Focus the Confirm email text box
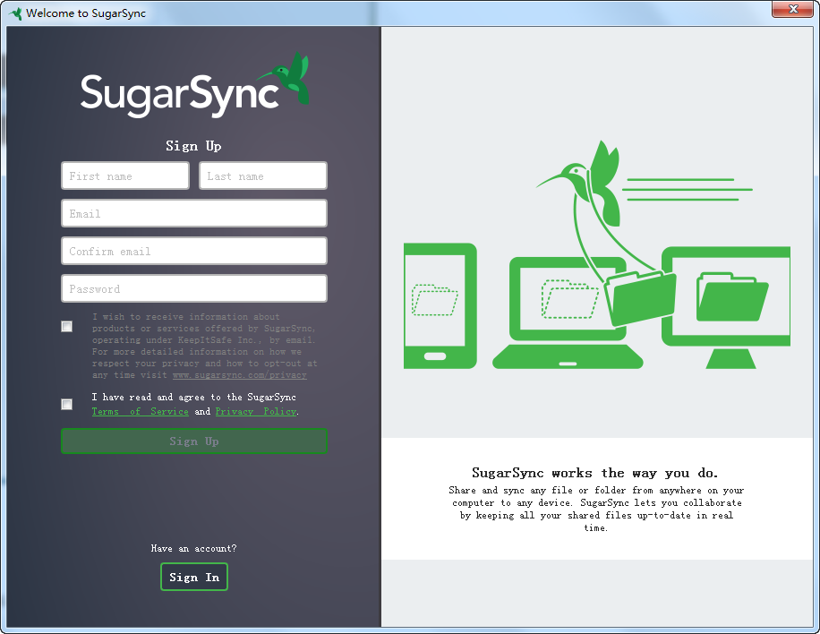This screenshot has height=634, width=820. pyautogui.click(x=194, y=251)
